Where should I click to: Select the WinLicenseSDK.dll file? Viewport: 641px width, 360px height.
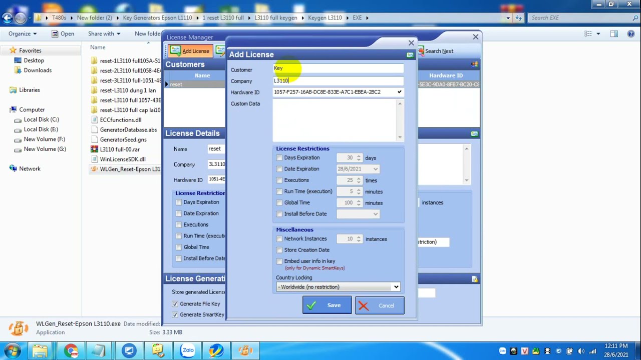[123, 159]
